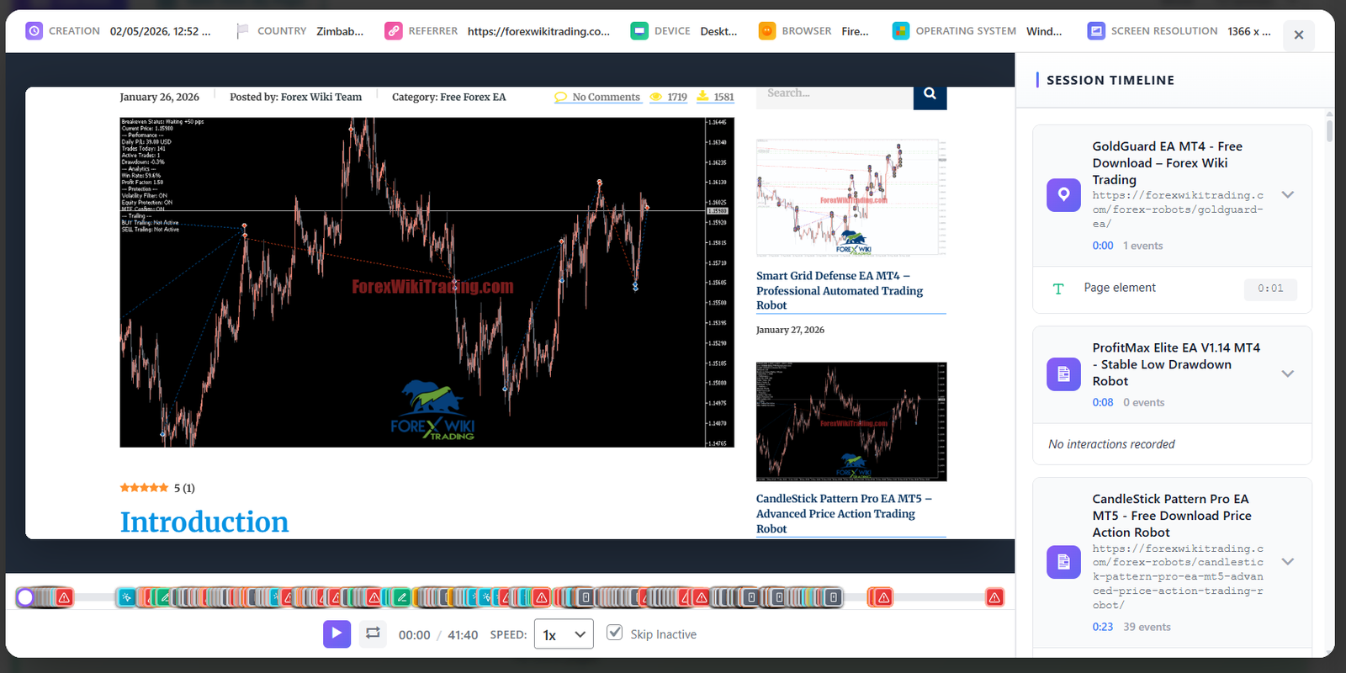Click the first teal click-event timeline marker
The height and width of the screenshot is (673, 1346).
click(126, 597)
